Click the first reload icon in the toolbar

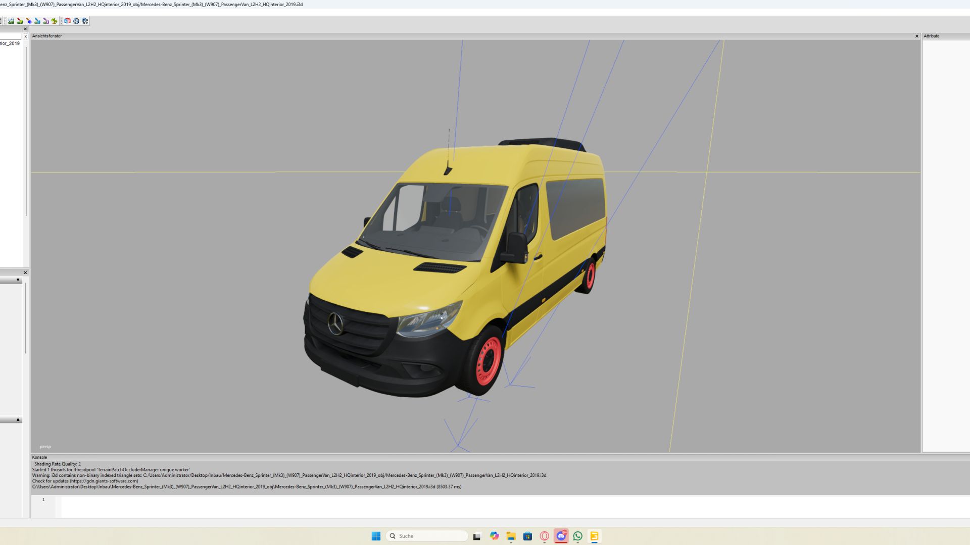[76, 21]
